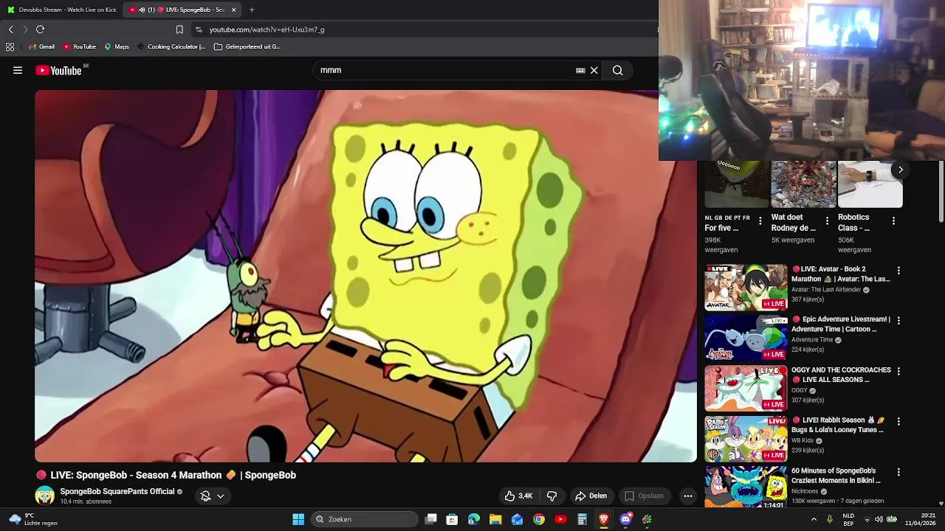Screen dimensions: 945x531
Task: Open the YouTube bookmark
Action: pos(79,46)
